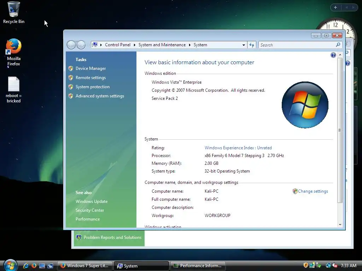Click the Refresh button in address bar
The height and width of the screenshot is (271, 362).
[251, 45]
